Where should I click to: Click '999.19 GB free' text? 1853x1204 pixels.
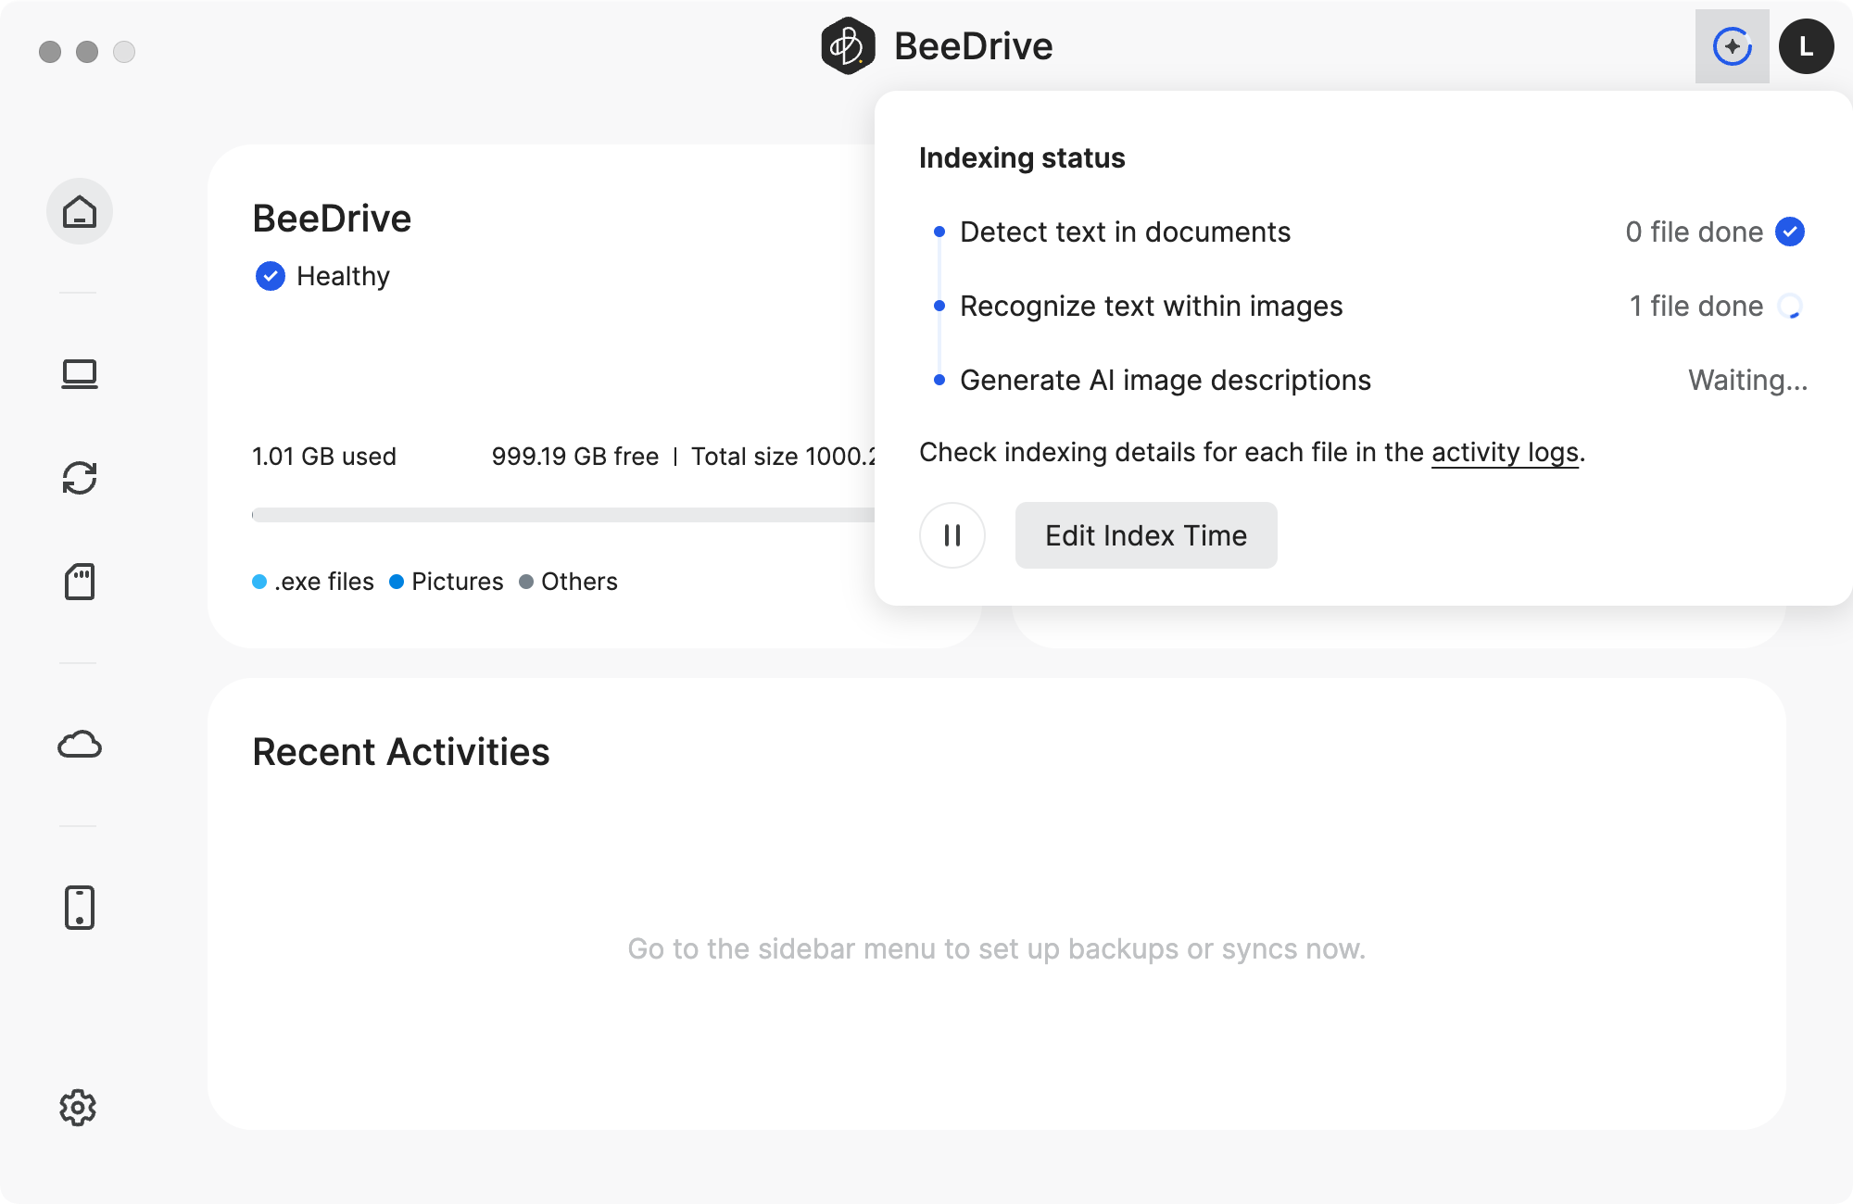575,456
